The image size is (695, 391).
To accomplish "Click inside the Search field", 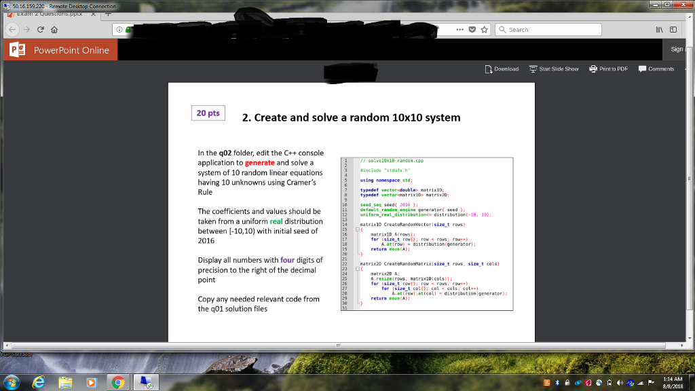I will click(548, 29).
